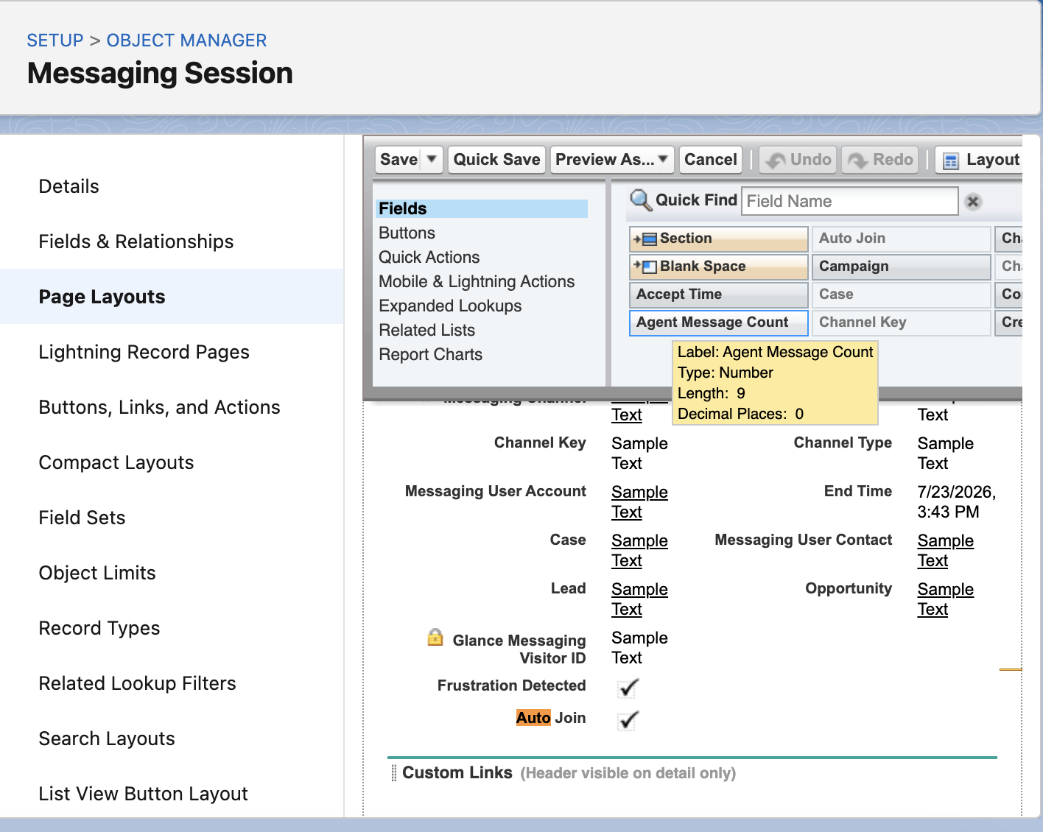Select the Section palette item

pyautogui.click(x=718, y=239)
